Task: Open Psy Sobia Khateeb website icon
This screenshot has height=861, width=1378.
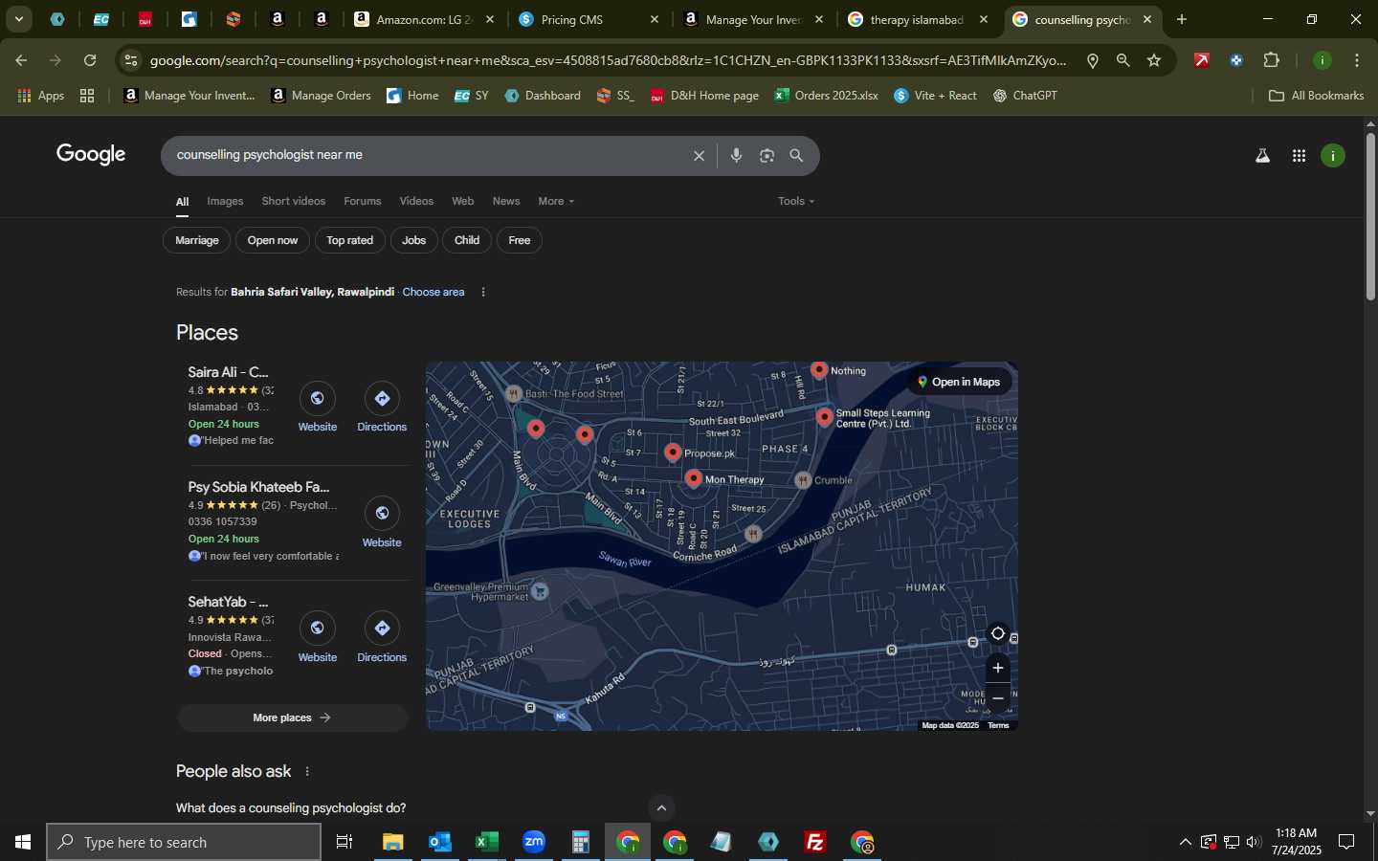Action: (x=382, y=514)
